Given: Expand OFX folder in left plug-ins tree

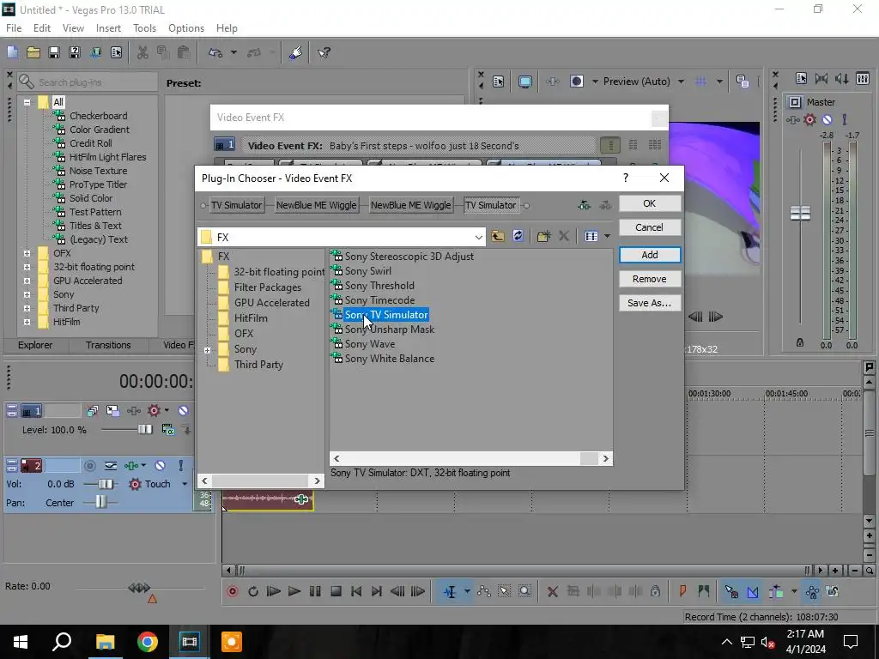Looking at the screenshot, I should [27, 253].
